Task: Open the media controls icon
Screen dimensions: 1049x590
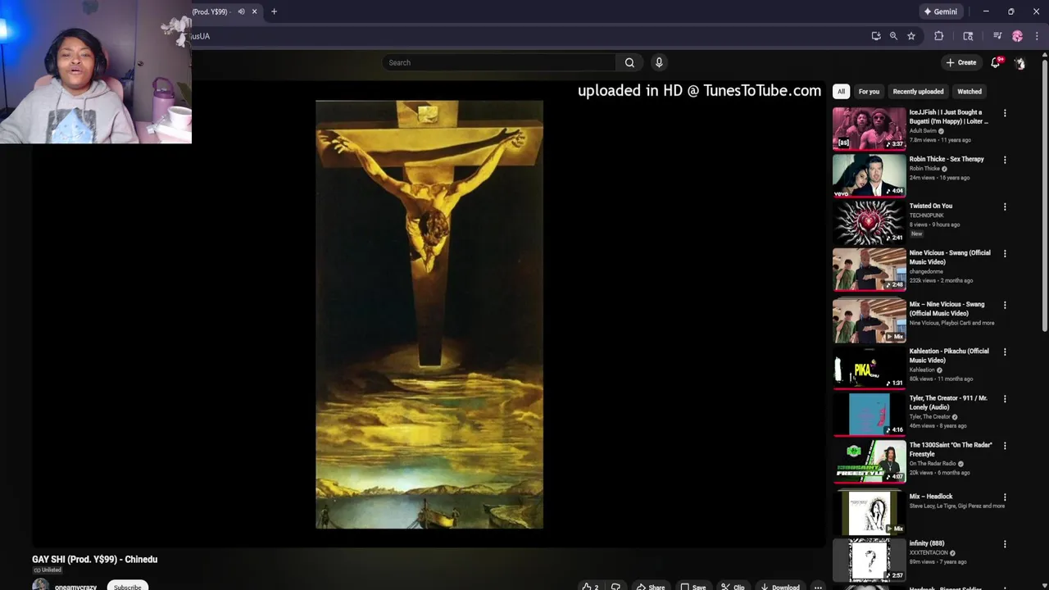Action: click(997, 36)
